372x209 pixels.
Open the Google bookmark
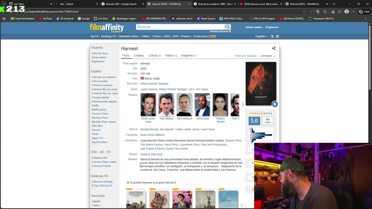(x=84, y=19)
